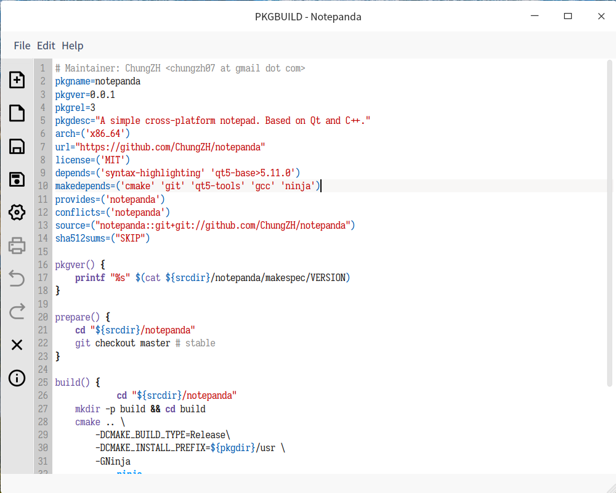Click the arch=('x86_64') line
616x493 pixels.
click(x=92, y=134)
